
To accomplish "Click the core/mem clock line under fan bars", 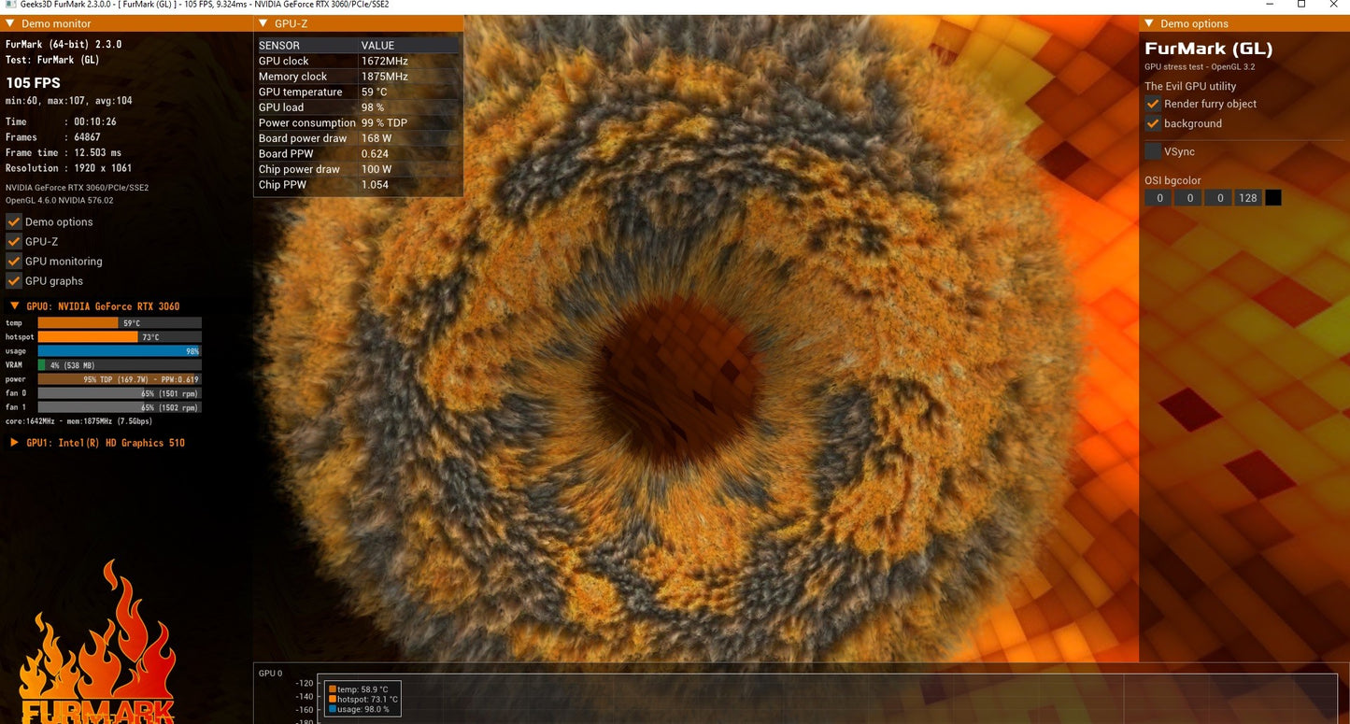I will click(79, 421).
